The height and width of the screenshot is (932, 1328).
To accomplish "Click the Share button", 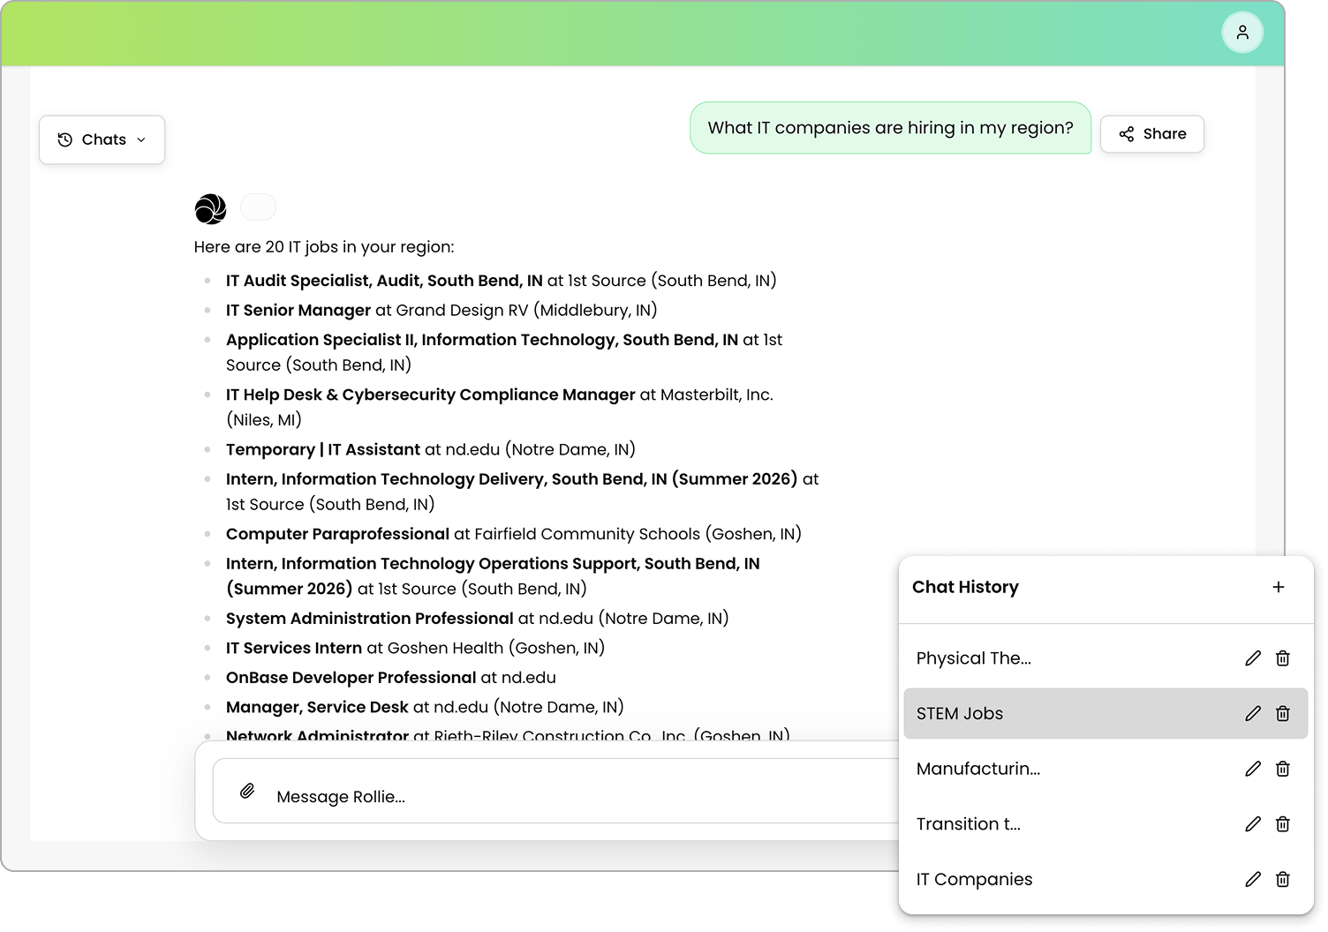I will [x=1151, y=133].
